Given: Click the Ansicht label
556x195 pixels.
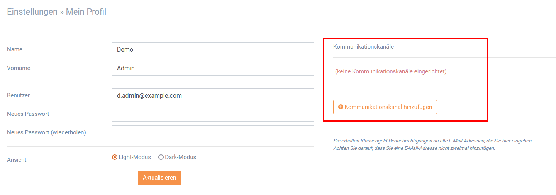Looking at the screenshot, I should point(17,159).
